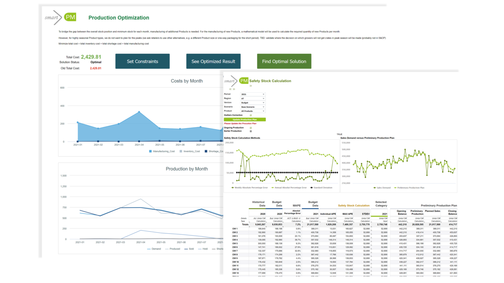Click the Planned Sales column header
The image size is (504, 283).
[x=432, y=211]
